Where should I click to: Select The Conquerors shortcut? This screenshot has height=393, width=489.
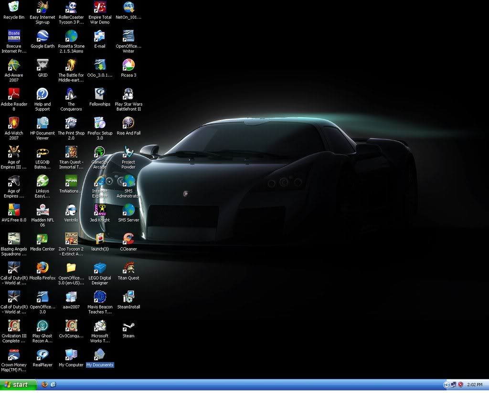[x=71, y=94]
